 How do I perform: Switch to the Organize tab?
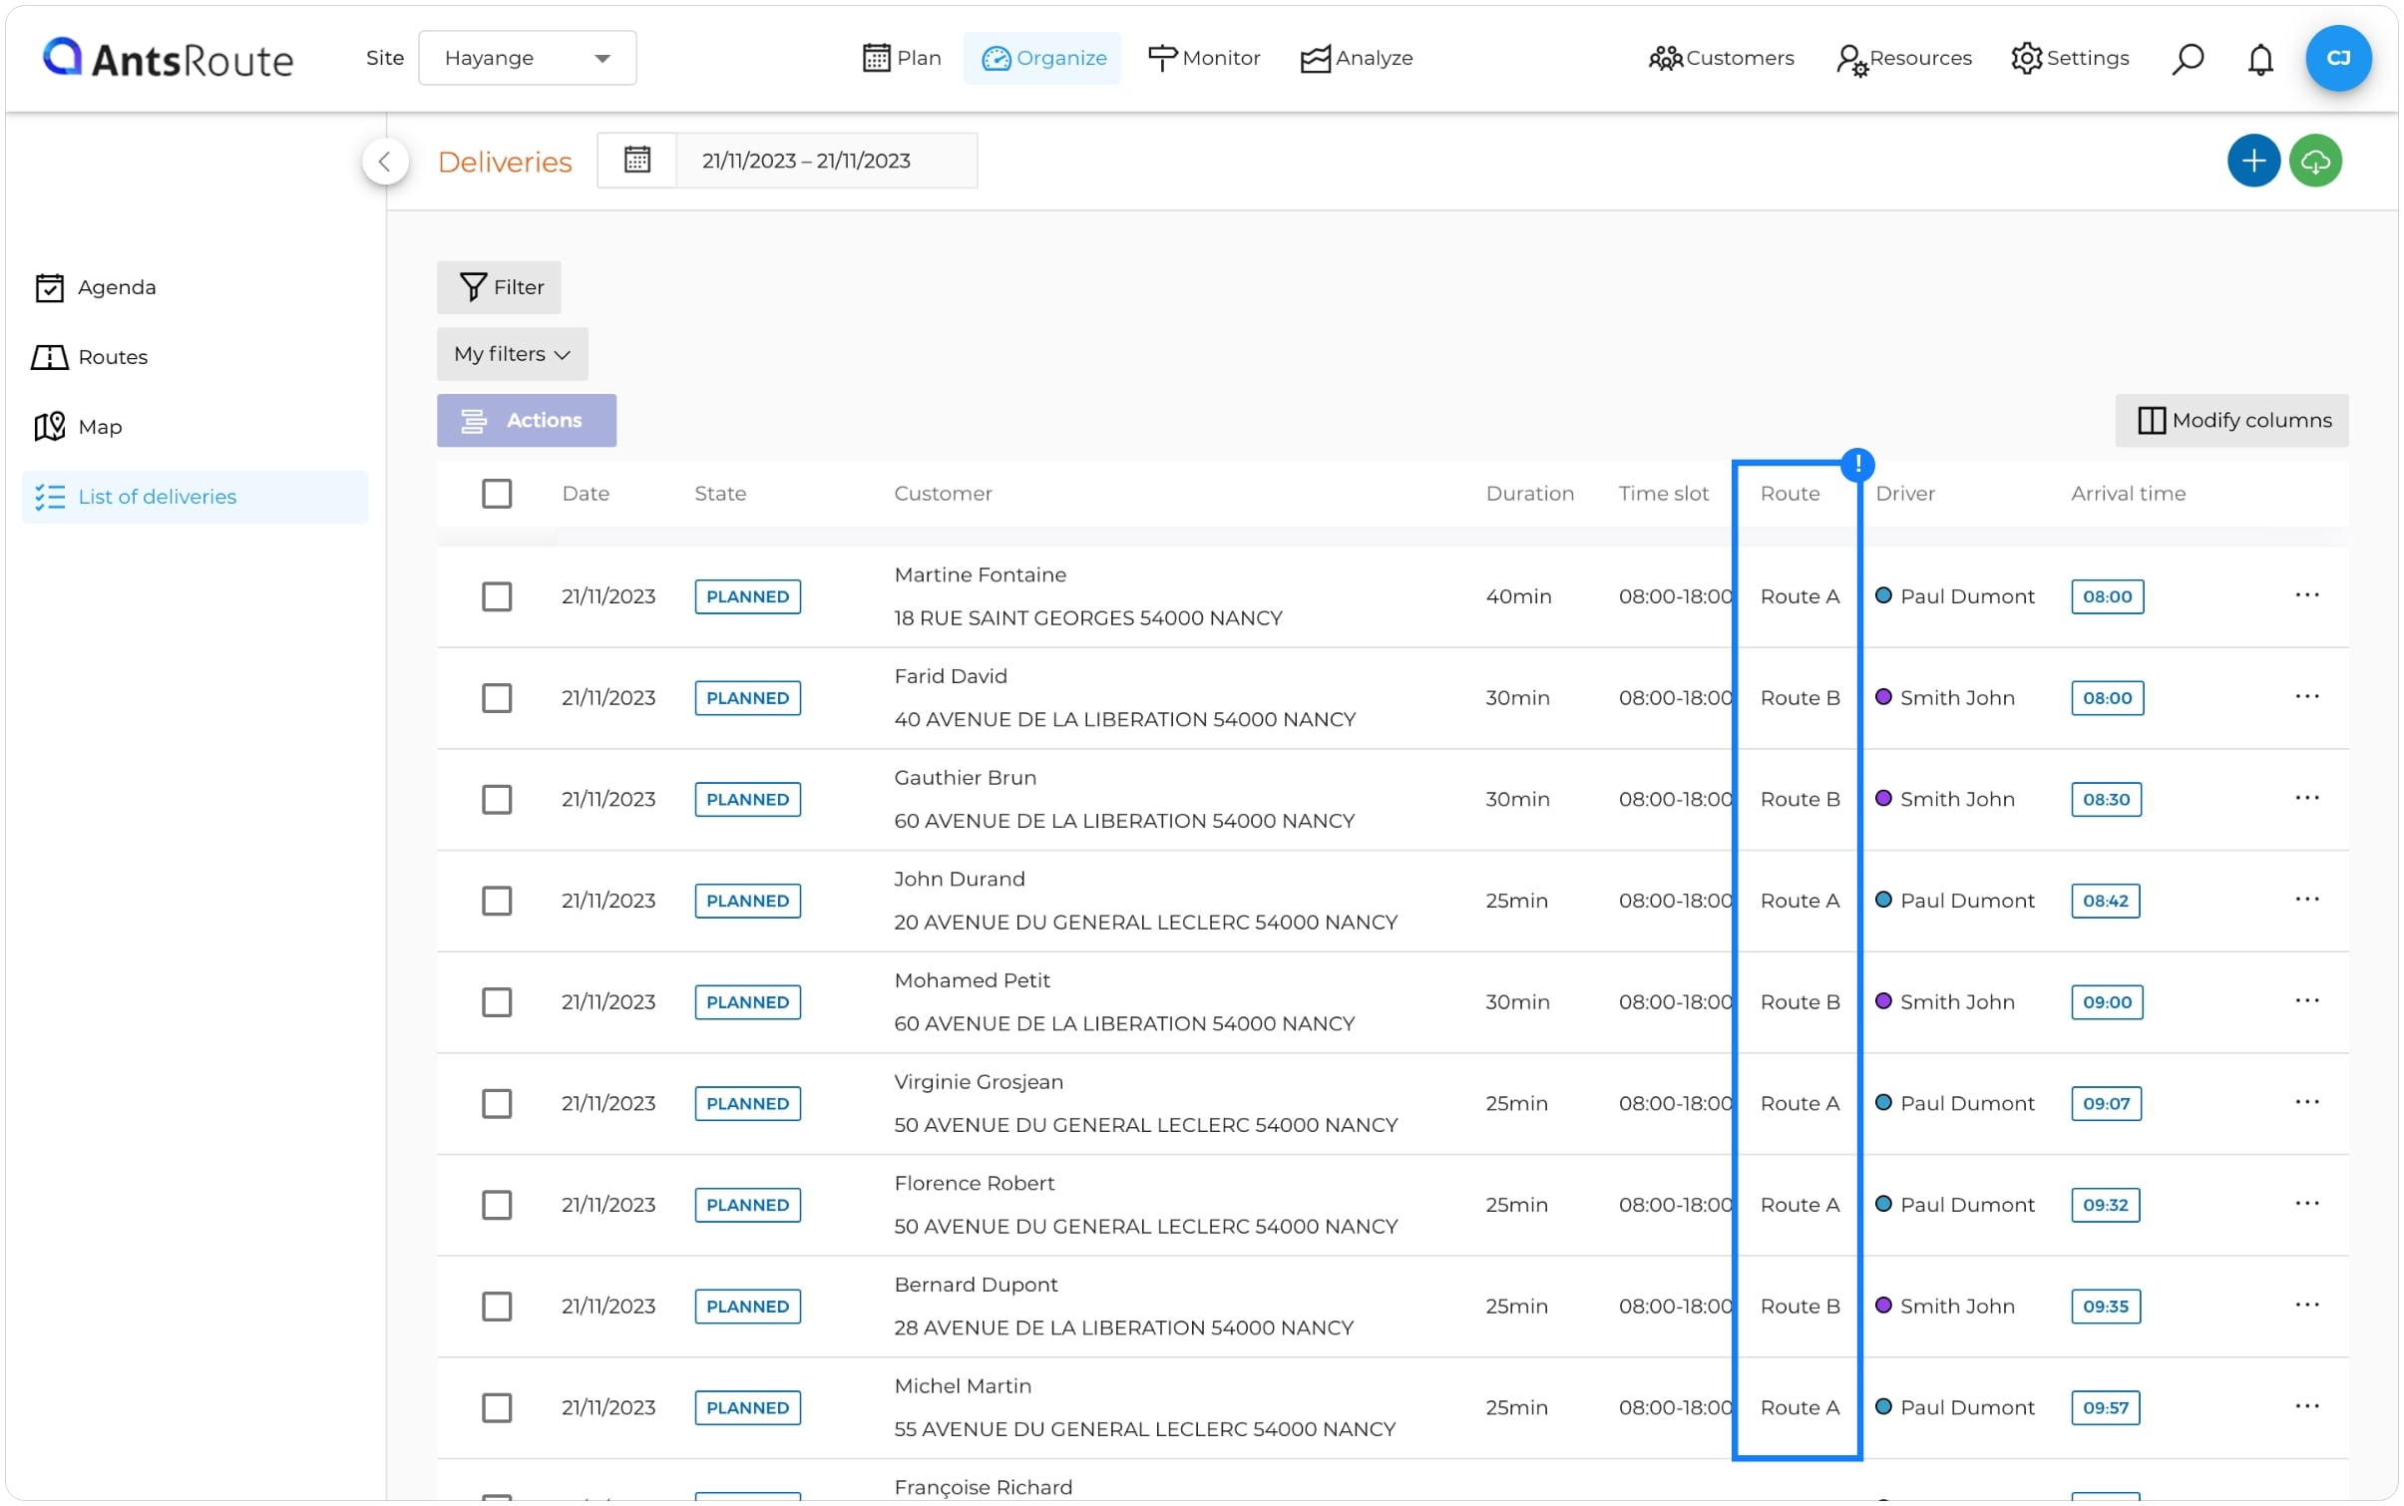tap(1042, 58)
